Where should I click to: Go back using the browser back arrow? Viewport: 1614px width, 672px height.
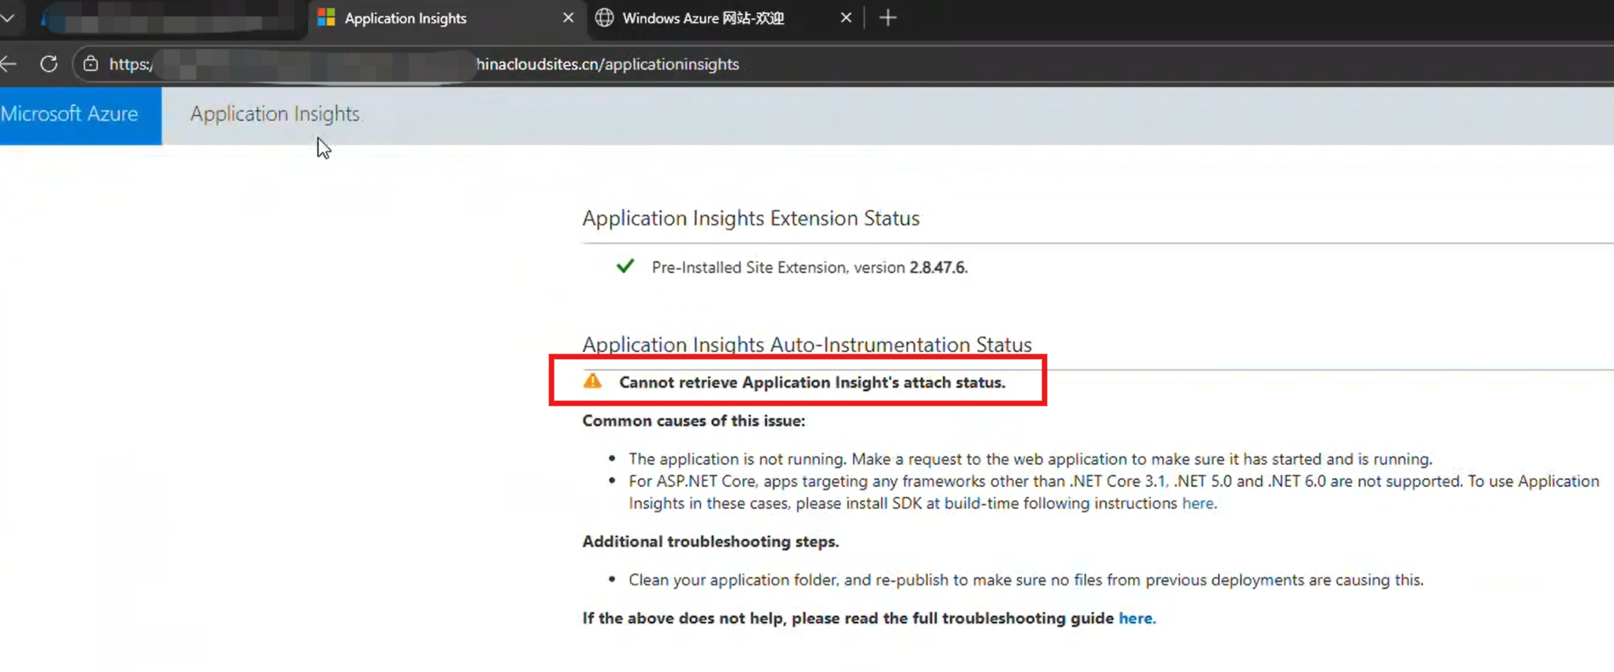pyautogui.click(x=9, y=64)
